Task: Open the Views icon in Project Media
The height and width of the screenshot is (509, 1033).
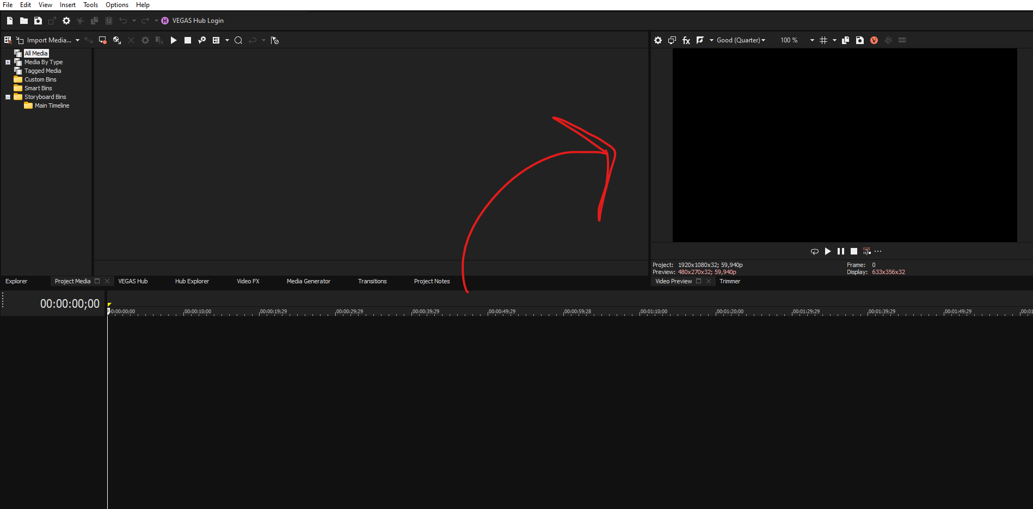Action: pos(216,40)
